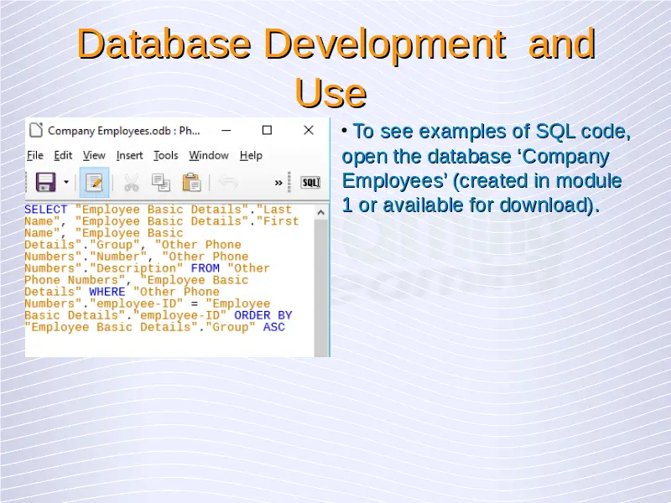The height and width of the screenshot is (503, 671).
Task: Click the Copy icon in toolbar
Action: (161, 183)
